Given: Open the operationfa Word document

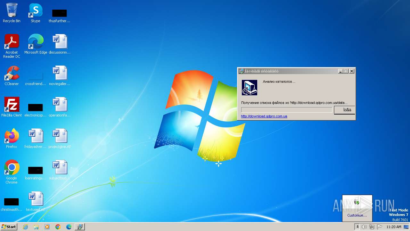Looking at the screenshot, I should [60, 107].
